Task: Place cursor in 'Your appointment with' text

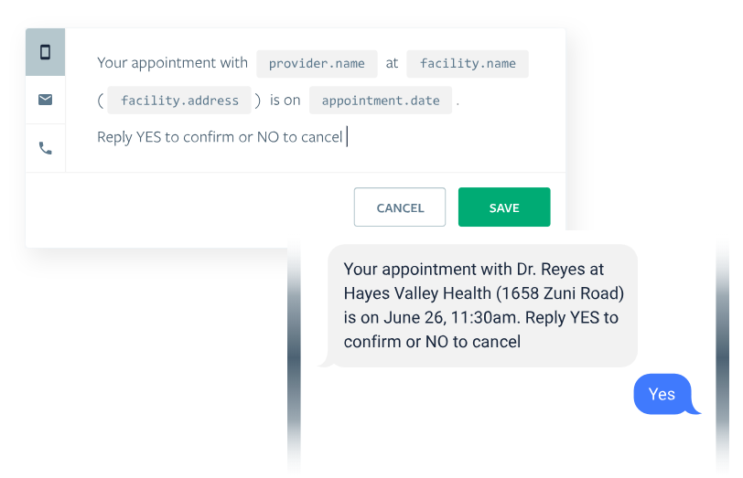Action: click(172, 63)
